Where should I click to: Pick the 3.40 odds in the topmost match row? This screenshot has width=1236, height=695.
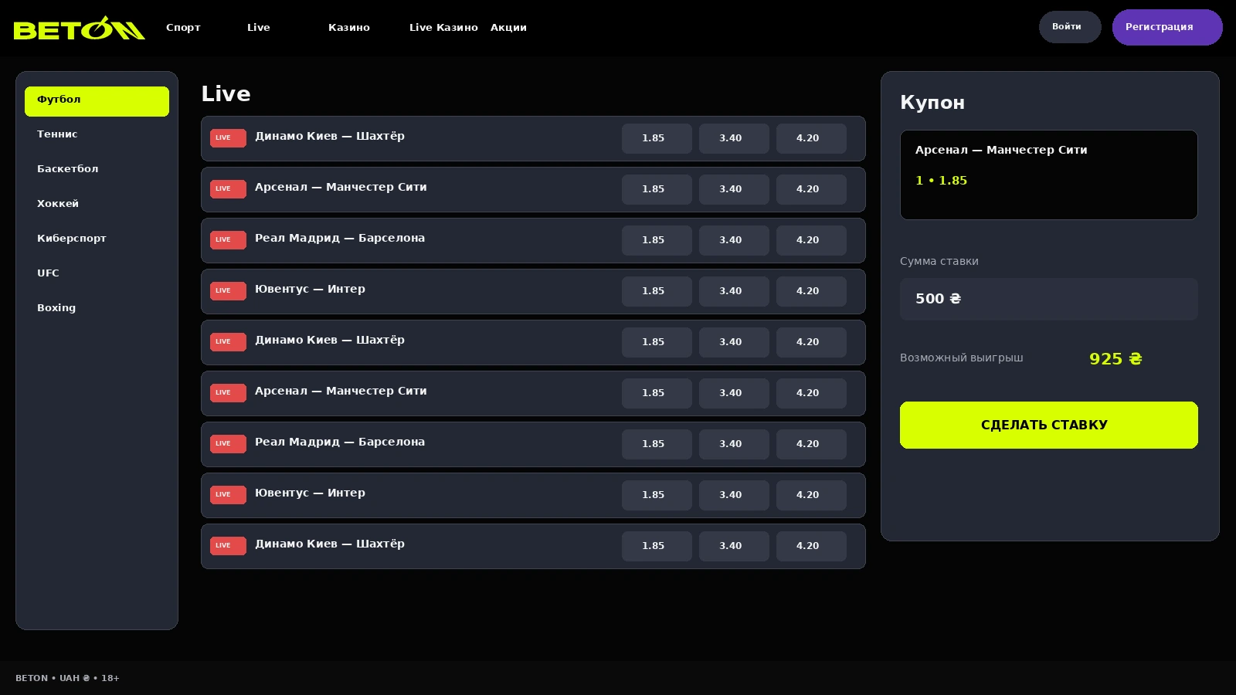pos(734,138)
